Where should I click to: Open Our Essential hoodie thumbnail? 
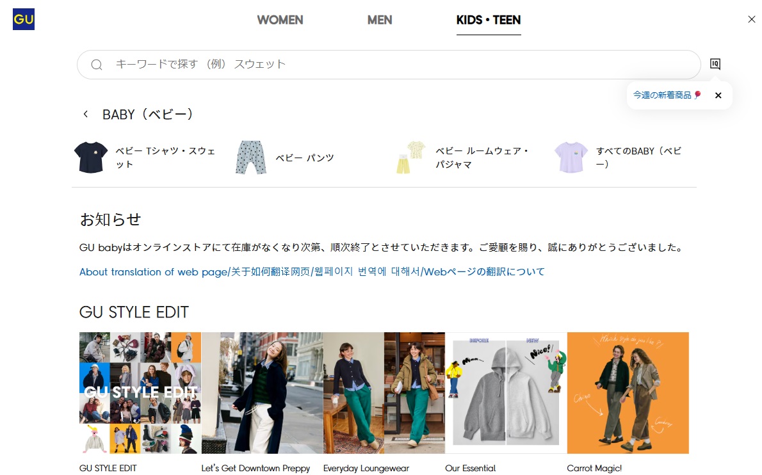pos(506,393)
